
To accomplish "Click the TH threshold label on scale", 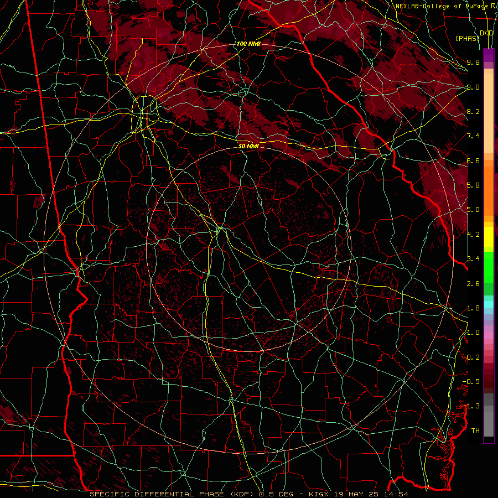I will click(x=475, y=431).
